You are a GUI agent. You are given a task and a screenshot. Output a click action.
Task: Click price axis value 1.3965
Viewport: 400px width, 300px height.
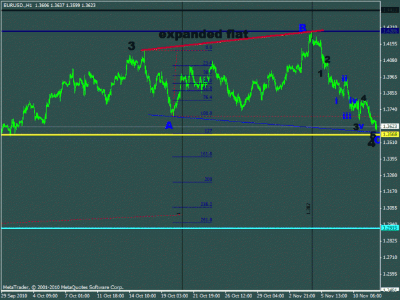[390, 77]
